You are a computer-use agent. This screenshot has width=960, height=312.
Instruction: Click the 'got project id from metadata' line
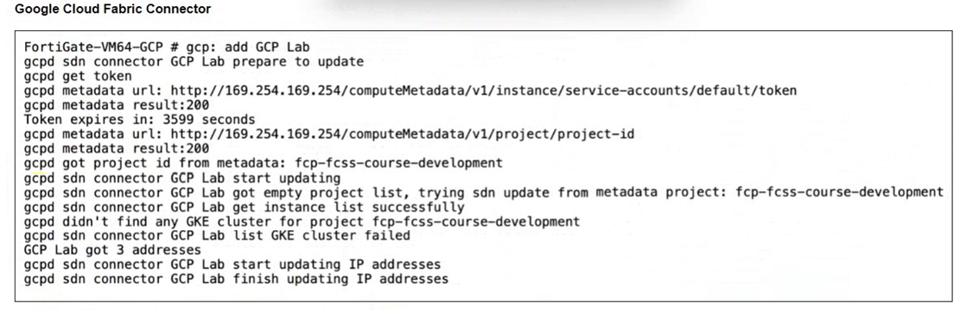coord(264,163)
